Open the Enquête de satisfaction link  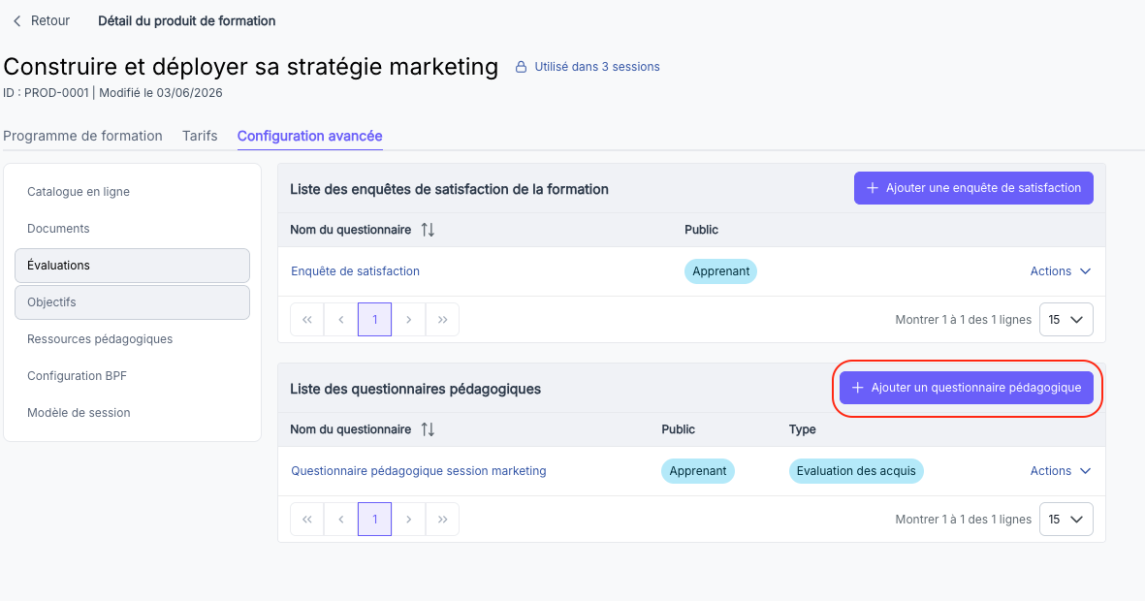[356, 270]
